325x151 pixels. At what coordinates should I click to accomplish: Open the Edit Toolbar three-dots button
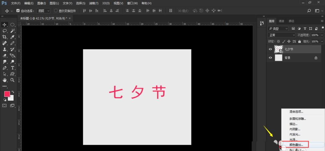(x=5, y=86)
